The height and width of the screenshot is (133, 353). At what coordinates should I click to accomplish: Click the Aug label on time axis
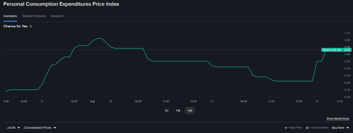(x=92, y=101)
